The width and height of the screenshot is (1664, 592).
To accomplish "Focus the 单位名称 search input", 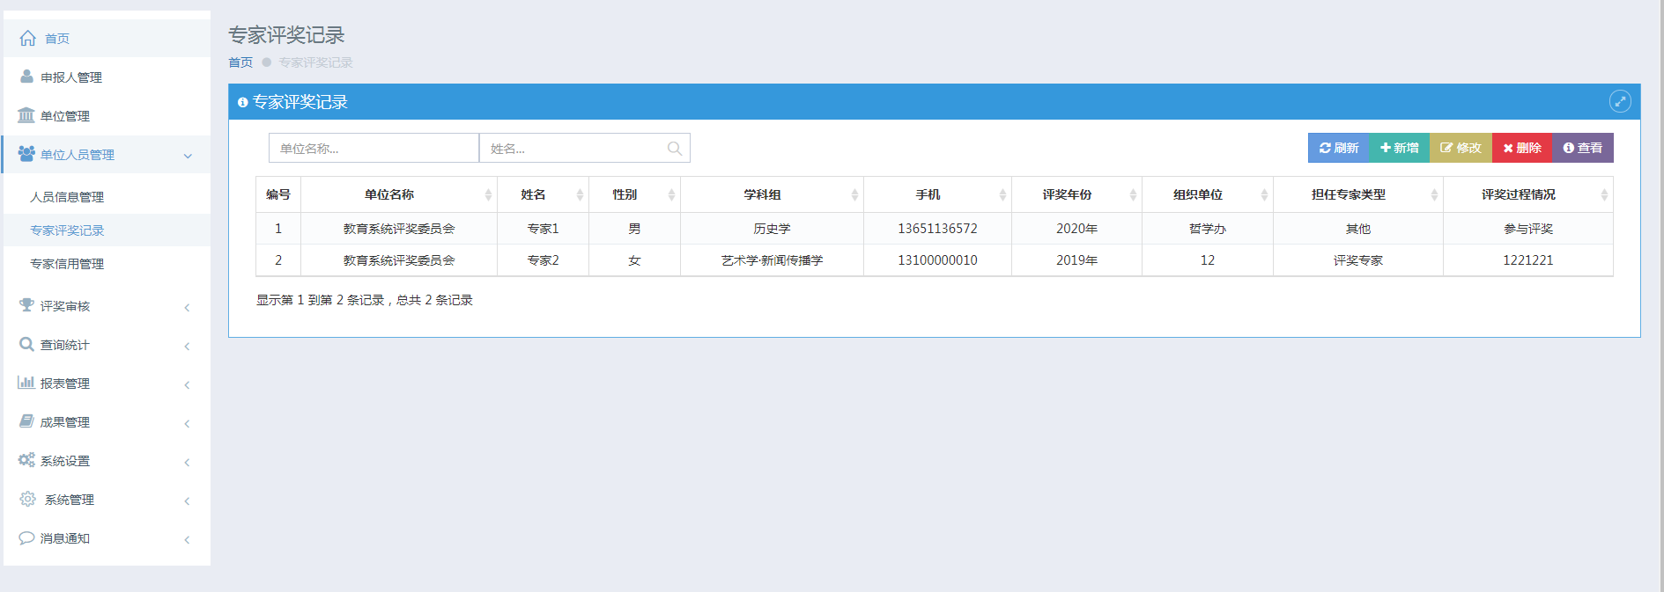I will [x=373, y=148].
